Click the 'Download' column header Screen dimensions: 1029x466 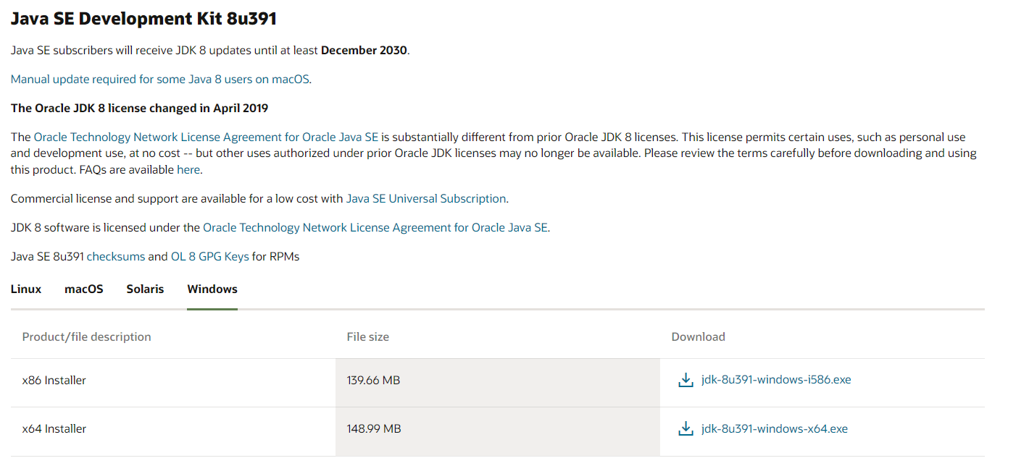(699, 336)
